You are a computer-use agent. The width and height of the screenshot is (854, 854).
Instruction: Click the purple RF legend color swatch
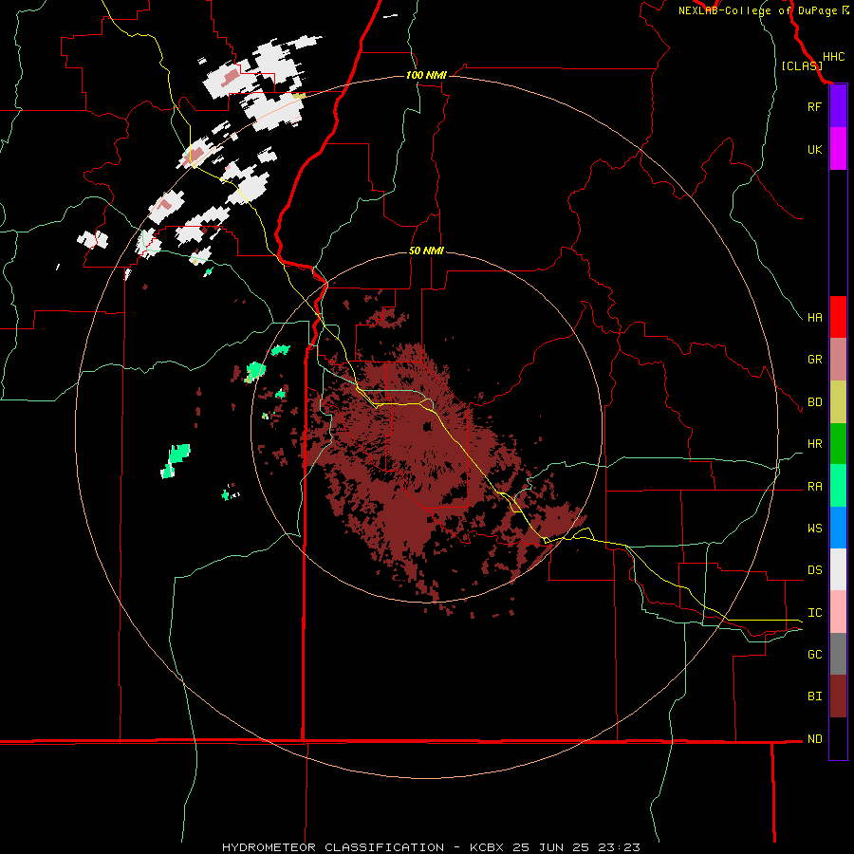click(x=838, y=106)
